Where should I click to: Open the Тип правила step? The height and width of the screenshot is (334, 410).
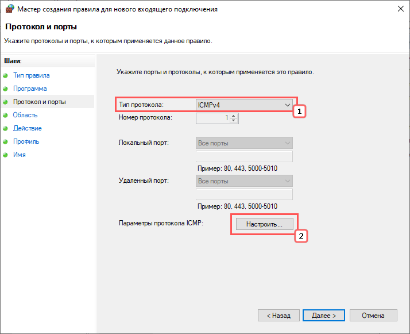pyautogui.click(x=32, y=75)
